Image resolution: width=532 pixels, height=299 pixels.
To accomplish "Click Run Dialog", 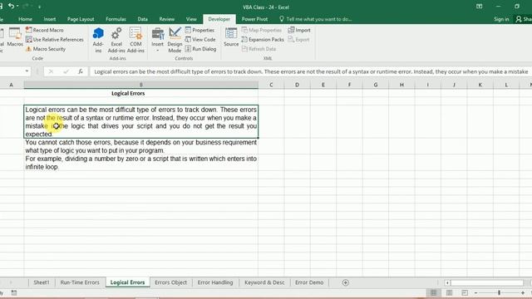I will click(200, 49).
